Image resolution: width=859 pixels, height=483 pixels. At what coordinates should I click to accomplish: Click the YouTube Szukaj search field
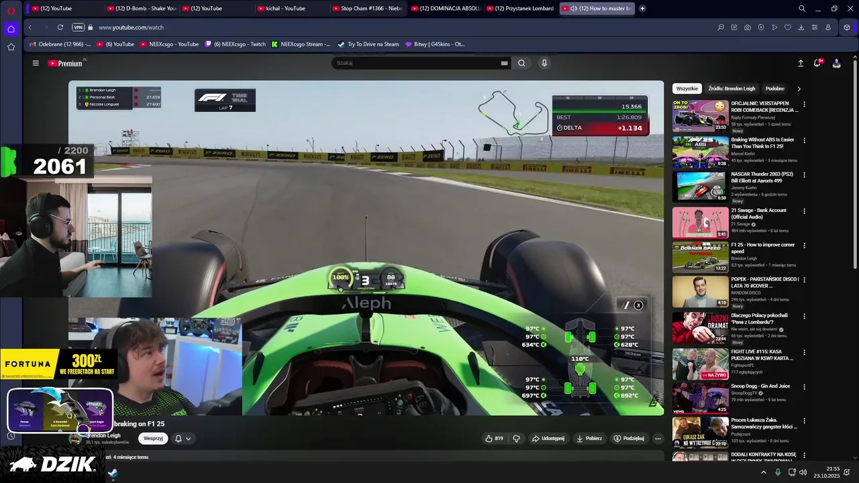416,63
